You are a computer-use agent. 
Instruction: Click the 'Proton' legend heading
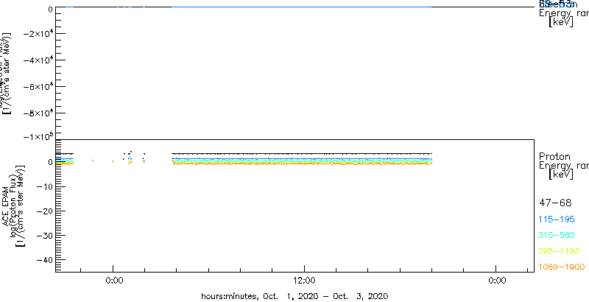tap(554, 157)
